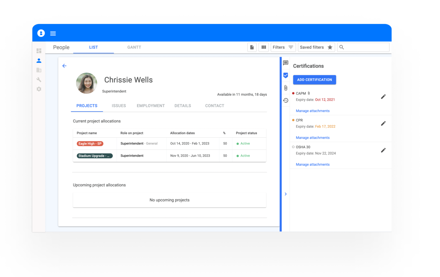Click Manage attachments under CPR
The image size is (440, 277).
coord(313,138)
